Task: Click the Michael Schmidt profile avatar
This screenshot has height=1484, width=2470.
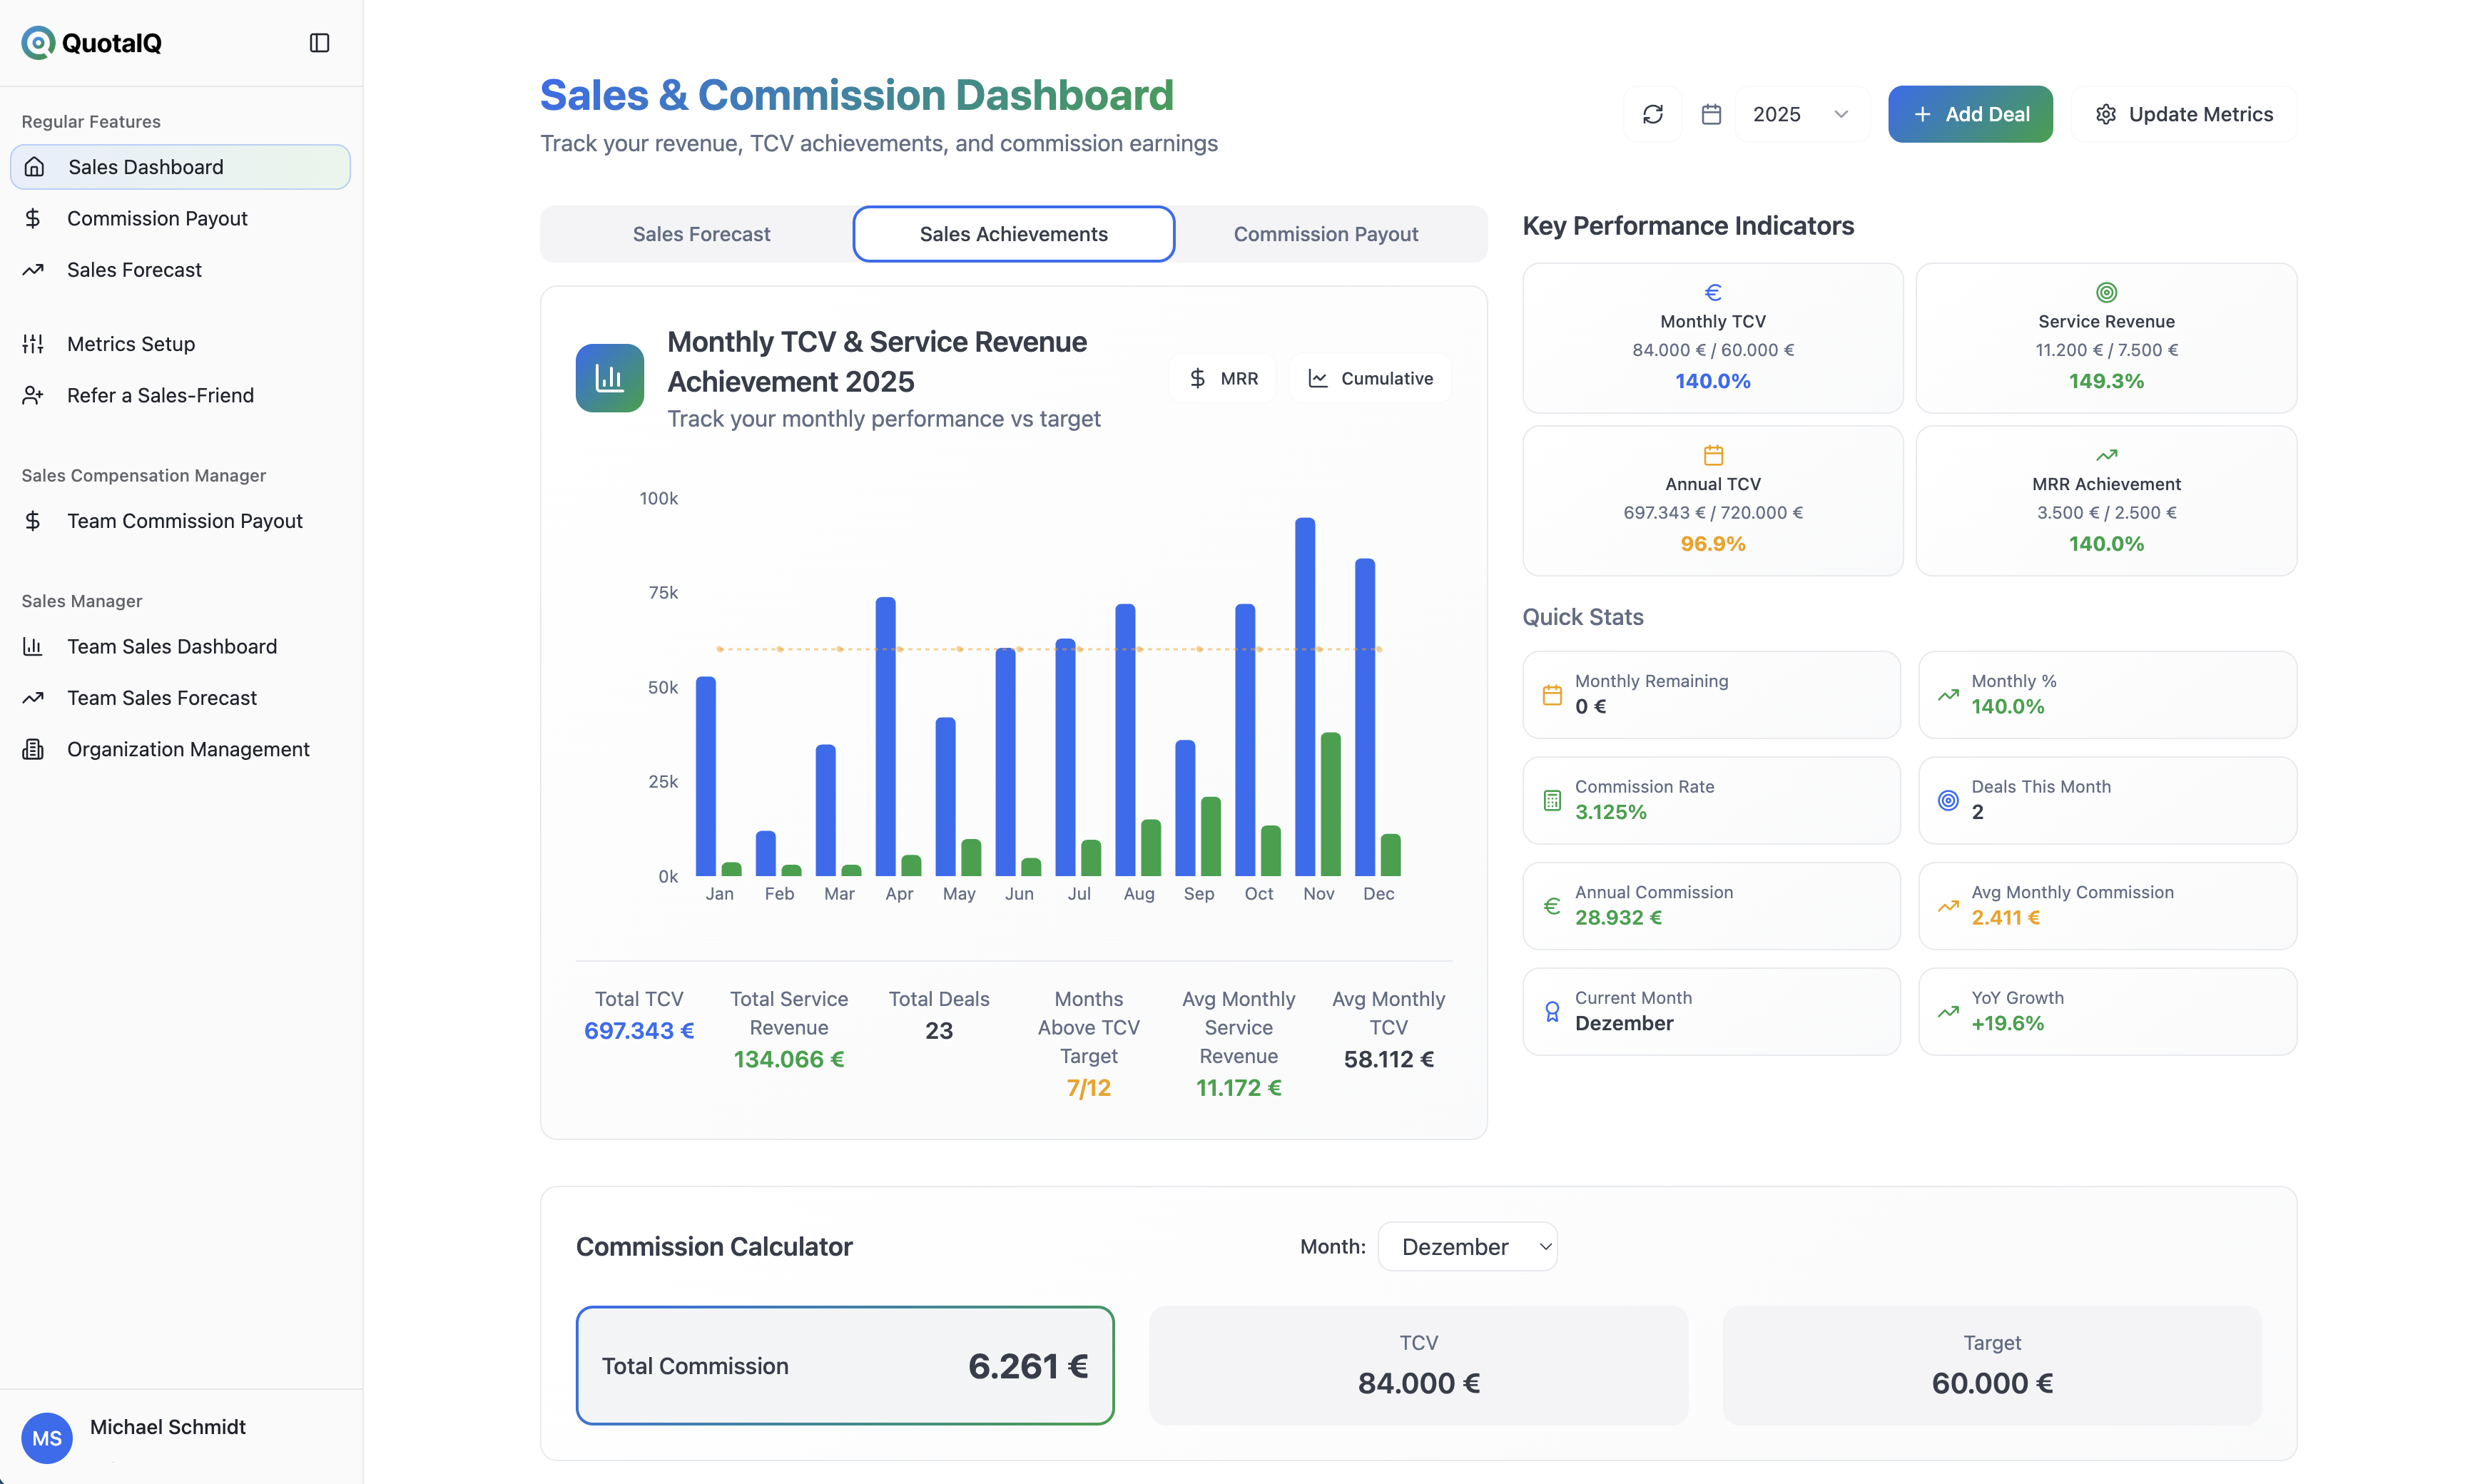Action: (x=46, y=1437)
